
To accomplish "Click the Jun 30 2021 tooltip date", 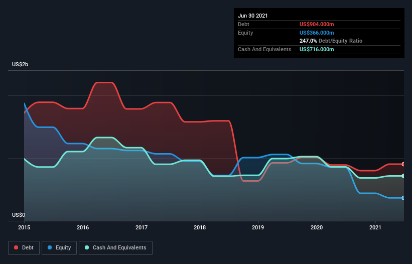I will [x=253, y=16].
